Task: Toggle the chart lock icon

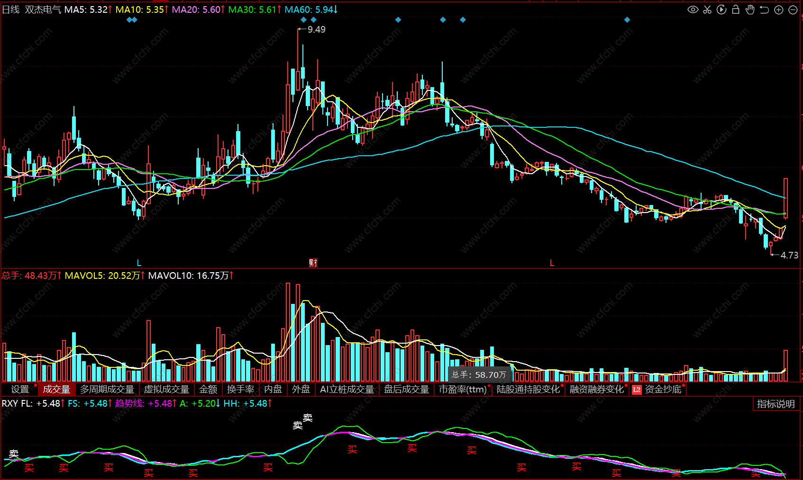Action: tap(736, 9)
